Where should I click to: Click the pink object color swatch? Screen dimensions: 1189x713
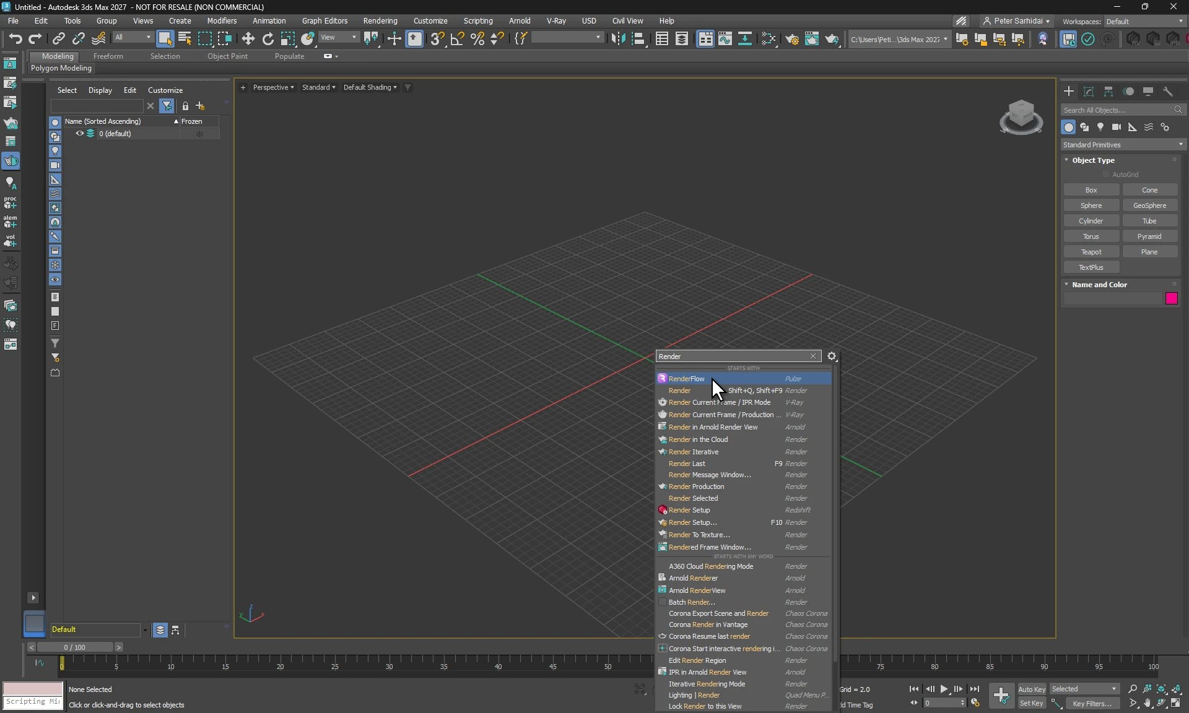pyautogui.click(x=1171, y=299)
